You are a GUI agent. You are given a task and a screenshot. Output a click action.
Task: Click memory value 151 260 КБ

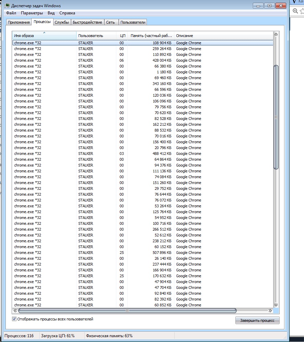(x=162, y=183)
